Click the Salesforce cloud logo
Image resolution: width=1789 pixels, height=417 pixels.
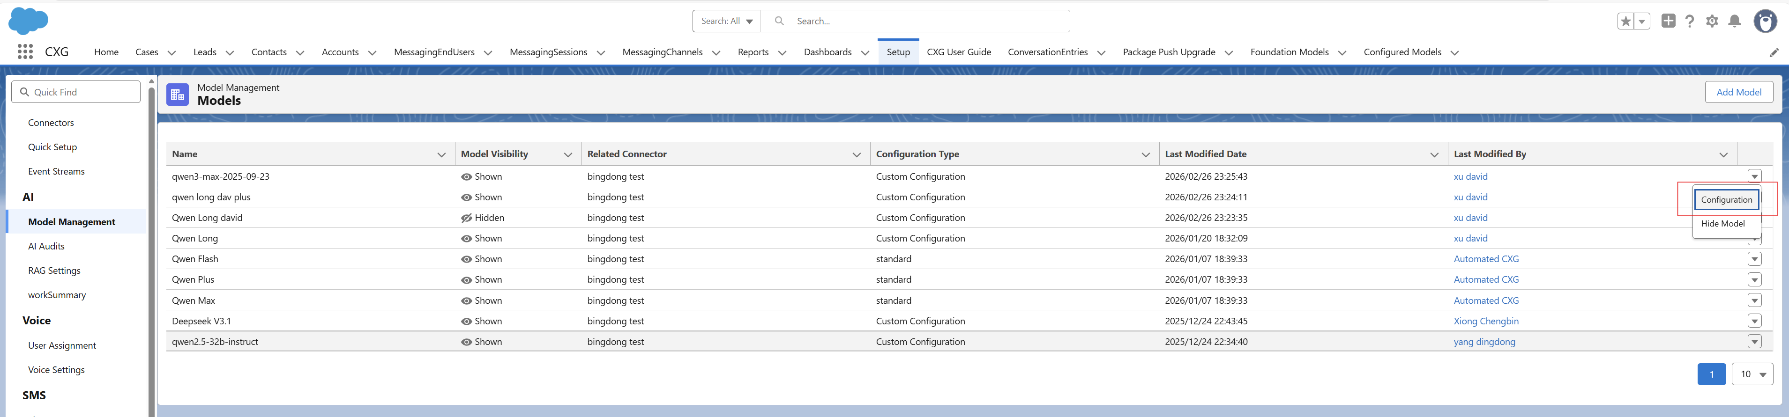click(x=29, y=21)
